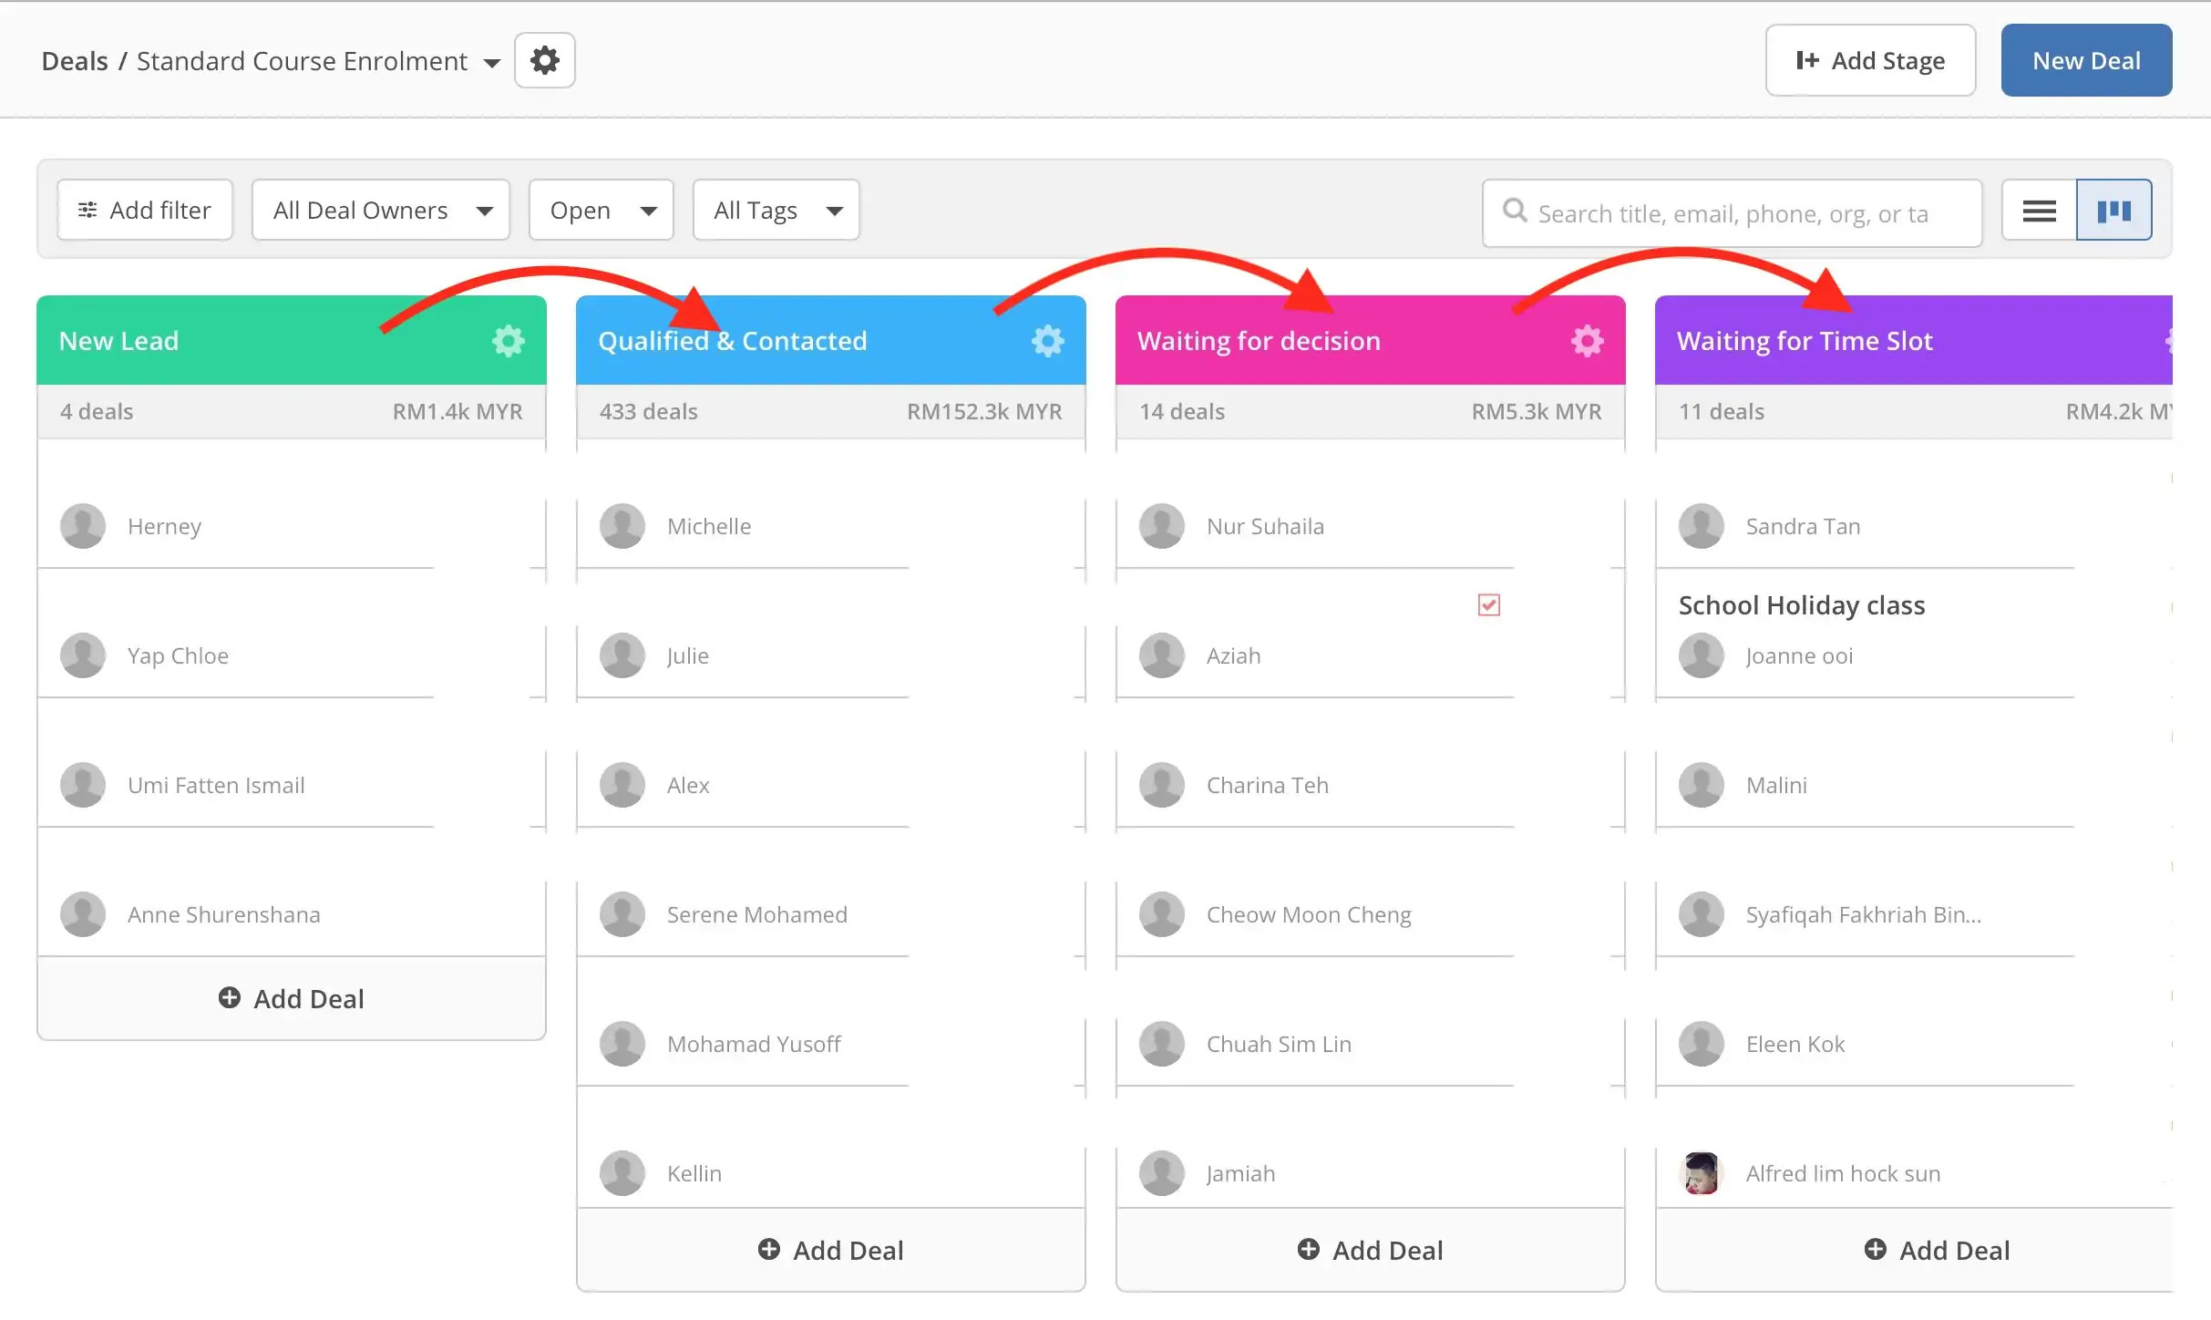Image resolution: width=2211 pixels, height=1320 pixels.
Task: Click the pipeline settings gear icon
Action: (545, 60)
